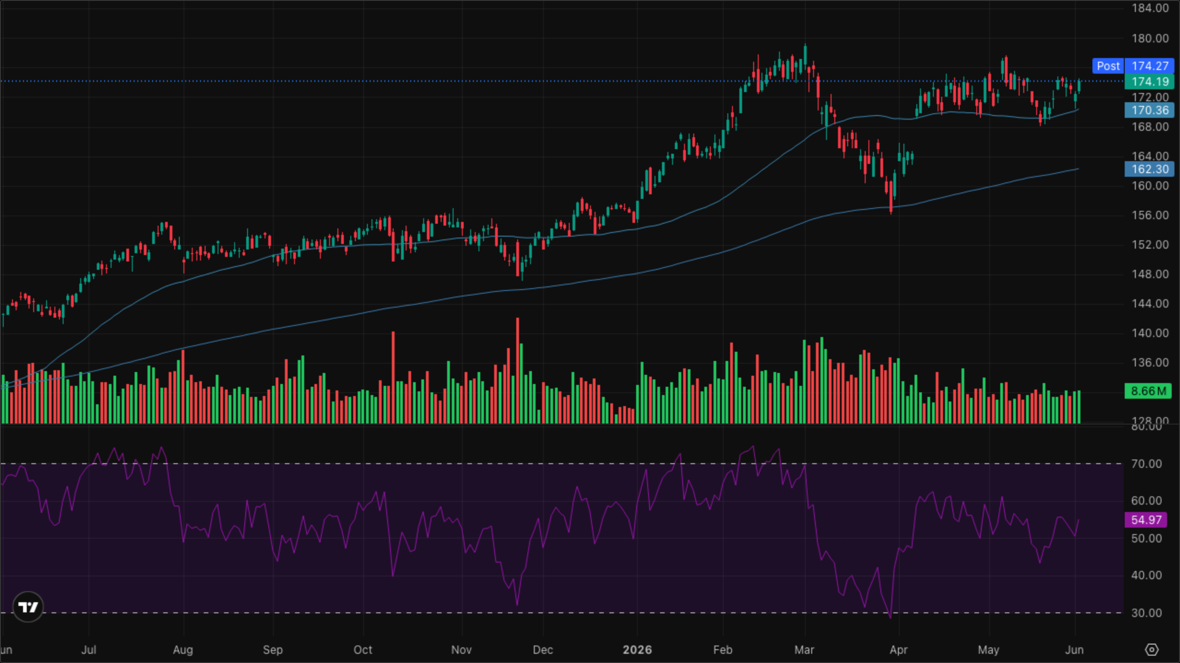Click the 184.00 price axis label
1180x663 pixels.
coord(1150,8)
